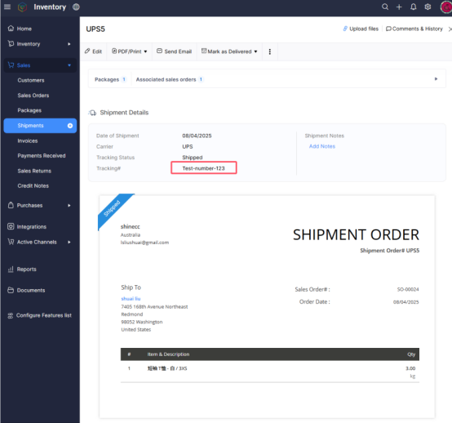The image size is (452, 423).
Task: Open the three-dot more actions menu
Action: [x=270, y=51]
